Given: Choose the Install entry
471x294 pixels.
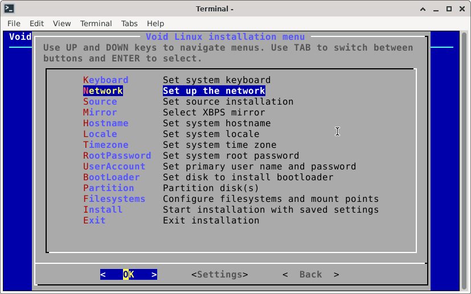Looking at the screenshot, I should (103, 210).
